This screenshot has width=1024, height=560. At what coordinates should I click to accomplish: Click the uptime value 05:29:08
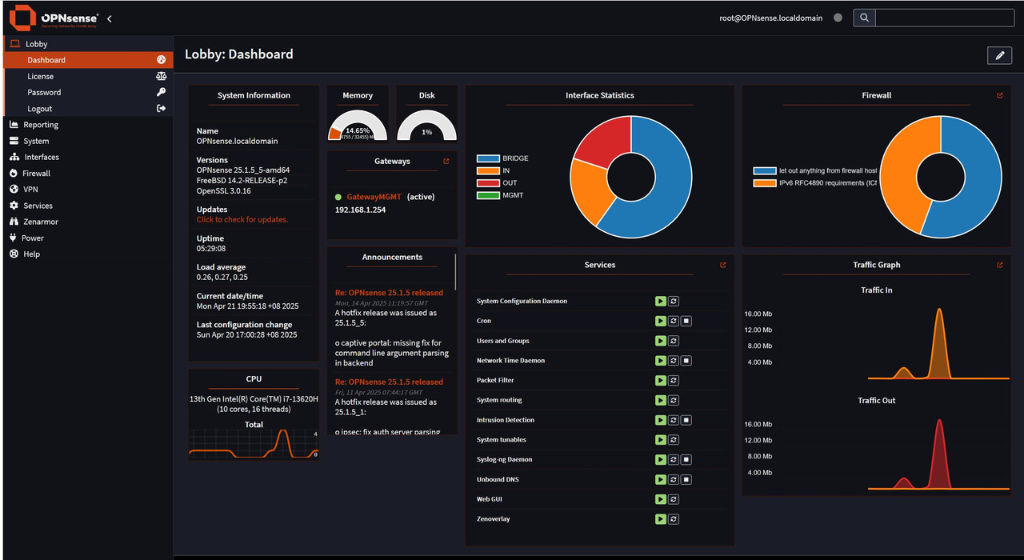click(211, 248)
